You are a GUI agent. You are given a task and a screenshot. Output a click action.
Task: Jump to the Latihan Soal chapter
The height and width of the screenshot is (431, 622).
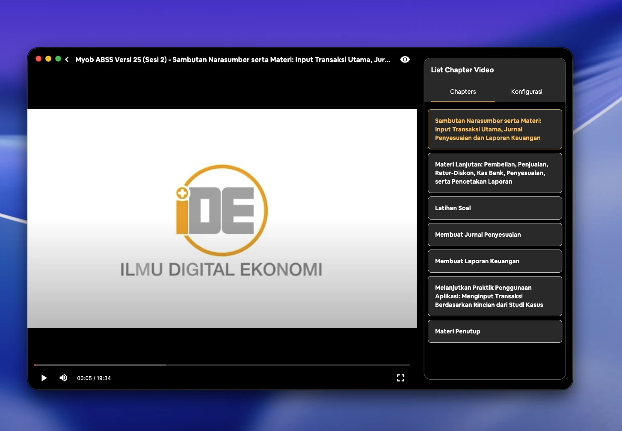pyautogui.click(x=495, y=208)
